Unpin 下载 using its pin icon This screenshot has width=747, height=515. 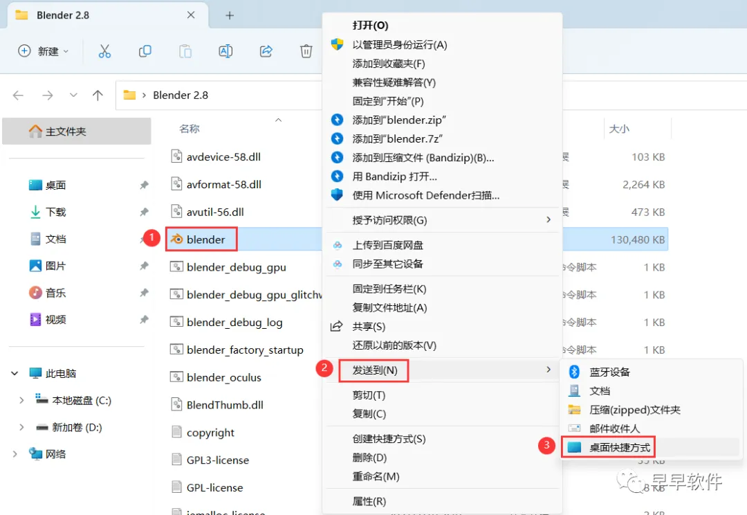click(x=144, y=212)
